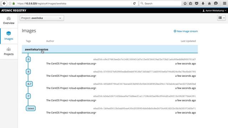Click the Overview dashboard gauge icon
The width and height of the screenshot is (228, 128).
point(9,18)
